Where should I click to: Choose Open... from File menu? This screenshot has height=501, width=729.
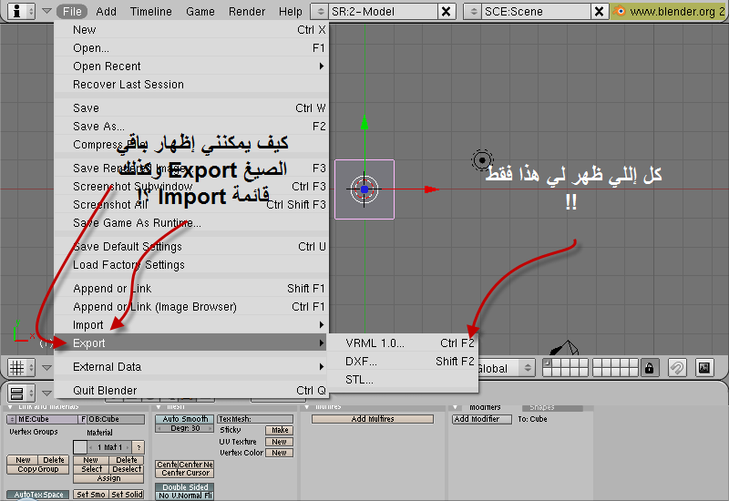191,48
